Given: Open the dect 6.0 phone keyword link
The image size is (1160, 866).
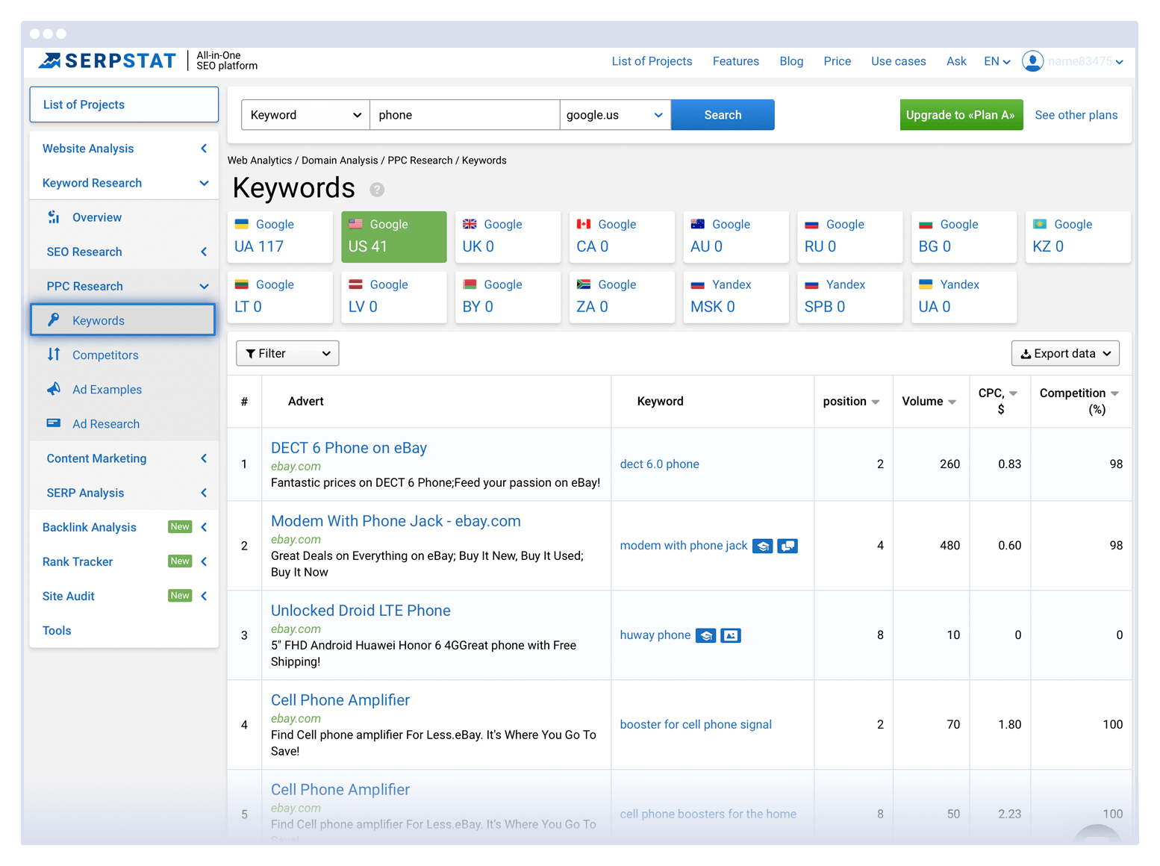Looking at the screenshot, I should coord(659,464).
